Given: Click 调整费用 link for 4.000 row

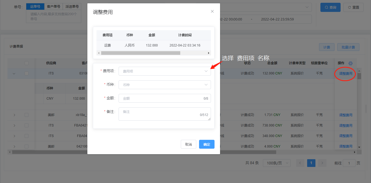Looking at the screenshot, I should coord(346,146).
